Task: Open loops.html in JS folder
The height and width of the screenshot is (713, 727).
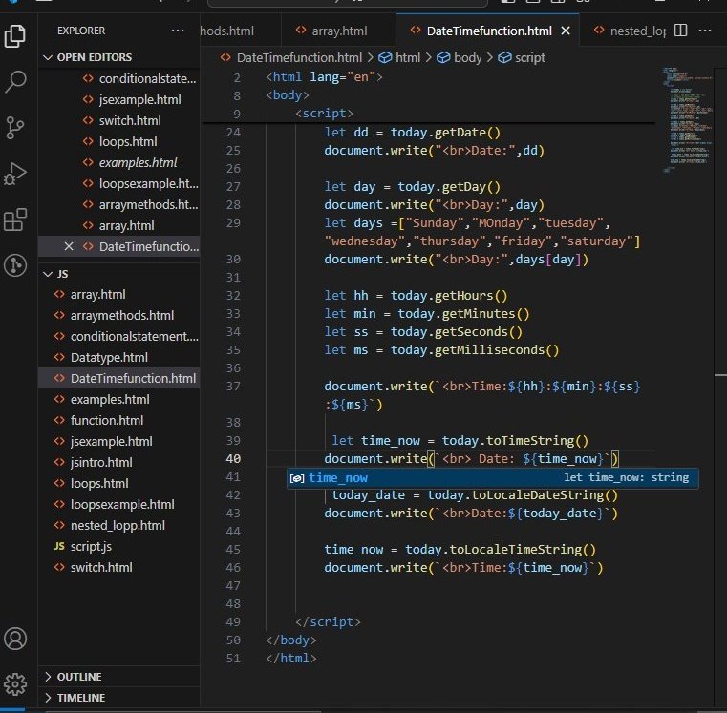Action: tap(118, 483)
